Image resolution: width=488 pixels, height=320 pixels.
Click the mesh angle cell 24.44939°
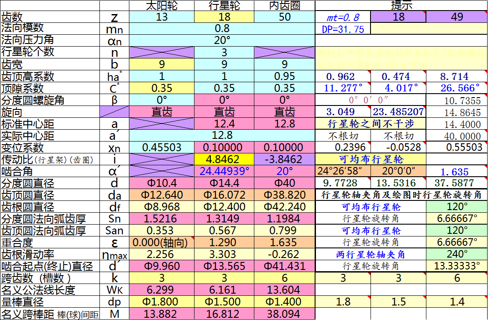[224, 171]
